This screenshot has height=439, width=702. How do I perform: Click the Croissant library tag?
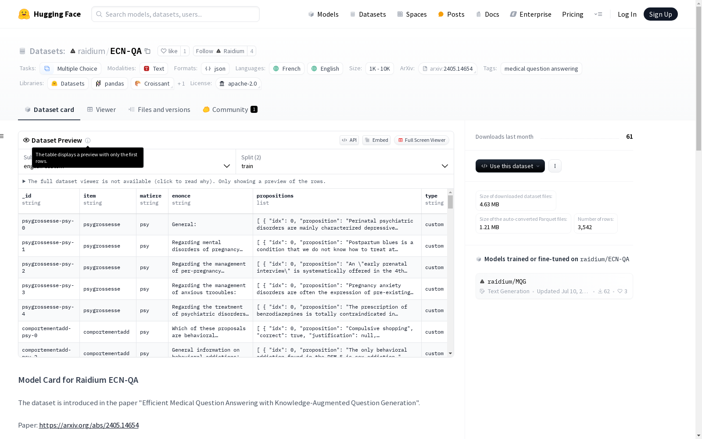click(152, 83)
